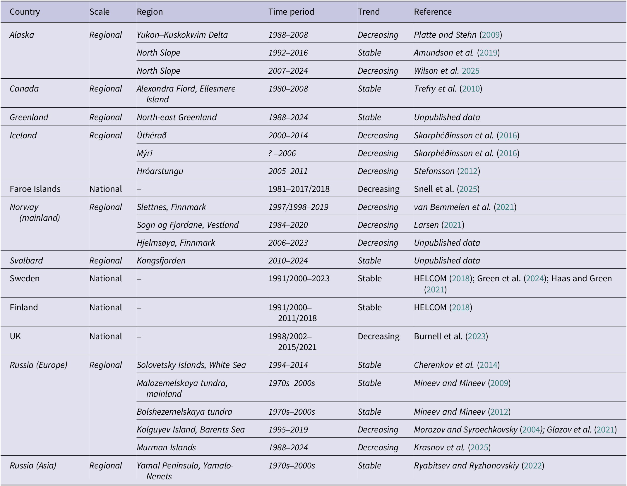Open the Trefry et al. 2010 reference
This screenshot has width=627, height=486.
tap(471, 89)
